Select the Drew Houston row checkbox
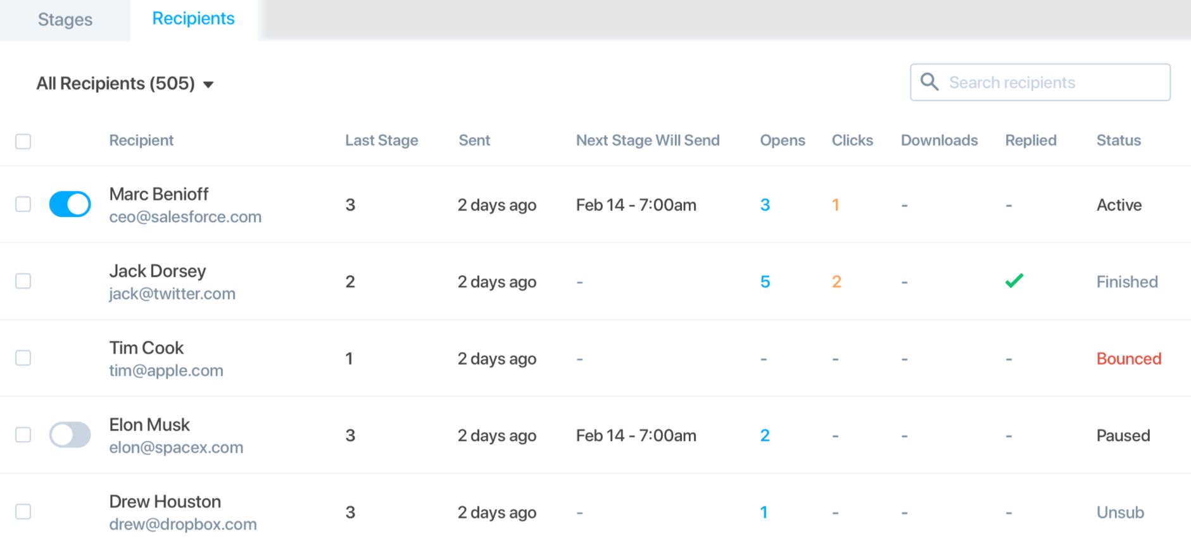The image size is (1191, 541). pos(23,511)
